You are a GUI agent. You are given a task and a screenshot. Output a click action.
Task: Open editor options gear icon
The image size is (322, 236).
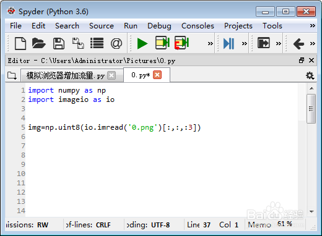(x=310, y=75)
